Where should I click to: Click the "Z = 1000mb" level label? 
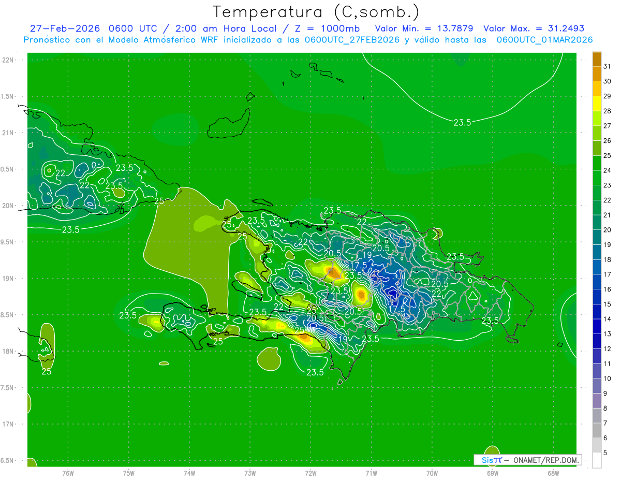click(327, 28)
